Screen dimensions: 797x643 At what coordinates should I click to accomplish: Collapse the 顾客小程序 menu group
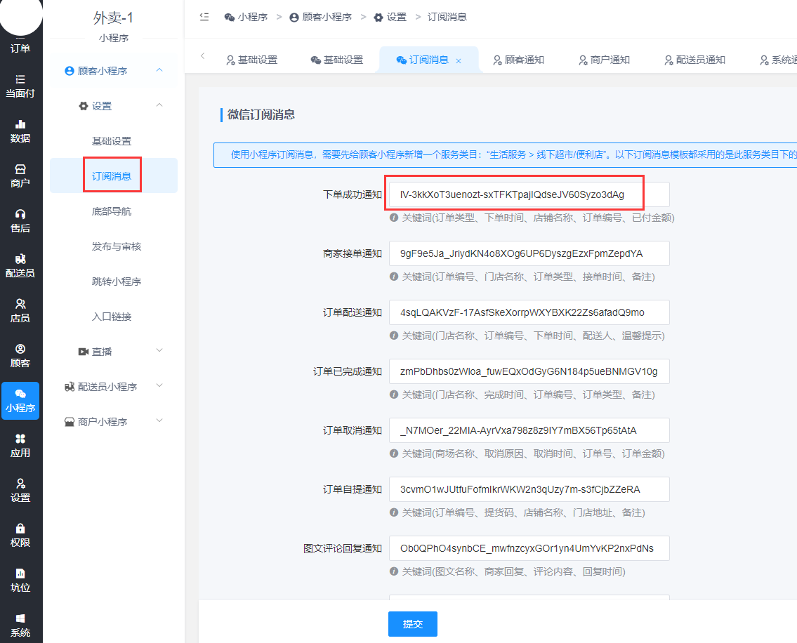coord(159,70)
